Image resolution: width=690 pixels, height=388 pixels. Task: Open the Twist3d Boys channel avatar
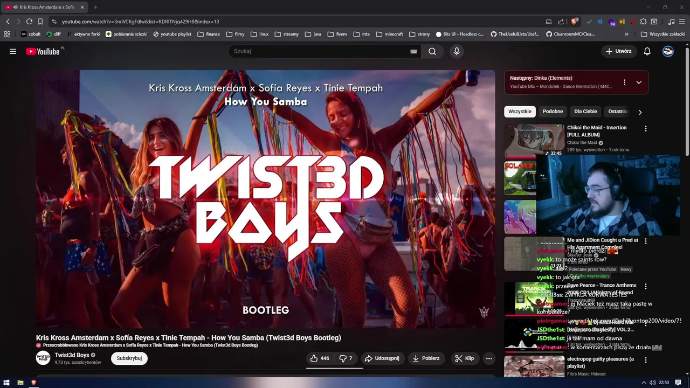coord(43,358)
